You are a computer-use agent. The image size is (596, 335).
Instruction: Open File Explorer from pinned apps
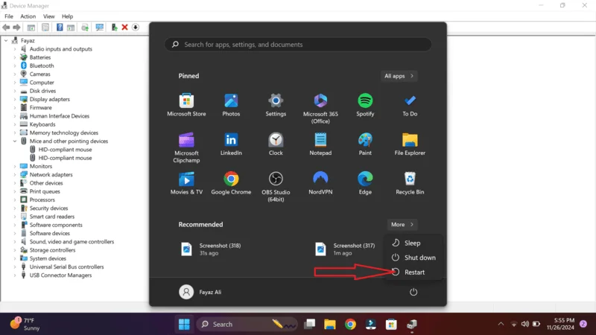[410, 144]
